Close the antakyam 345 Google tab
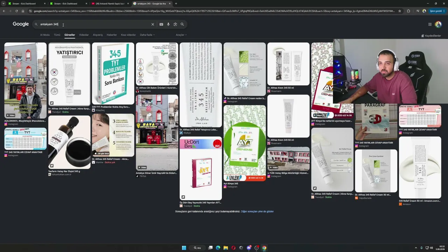The width and height of the screenshot is (448, 252). coord(170,3)
